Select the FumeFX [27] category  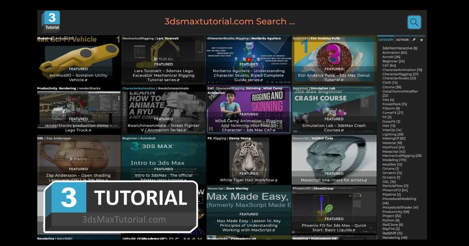393,113
